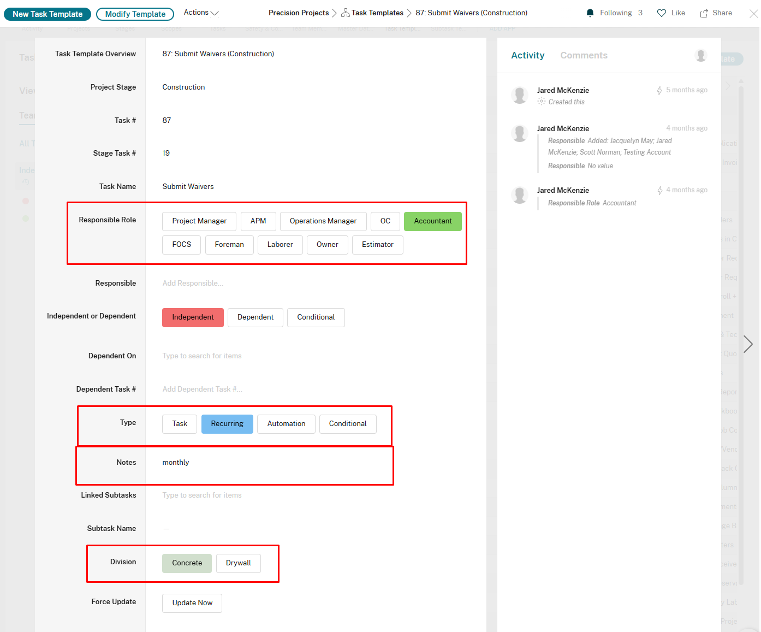Collapse the panel using the right chevron
Viewport: 761px width, 632px height.
pyautogui.click(x=747, y=344)
